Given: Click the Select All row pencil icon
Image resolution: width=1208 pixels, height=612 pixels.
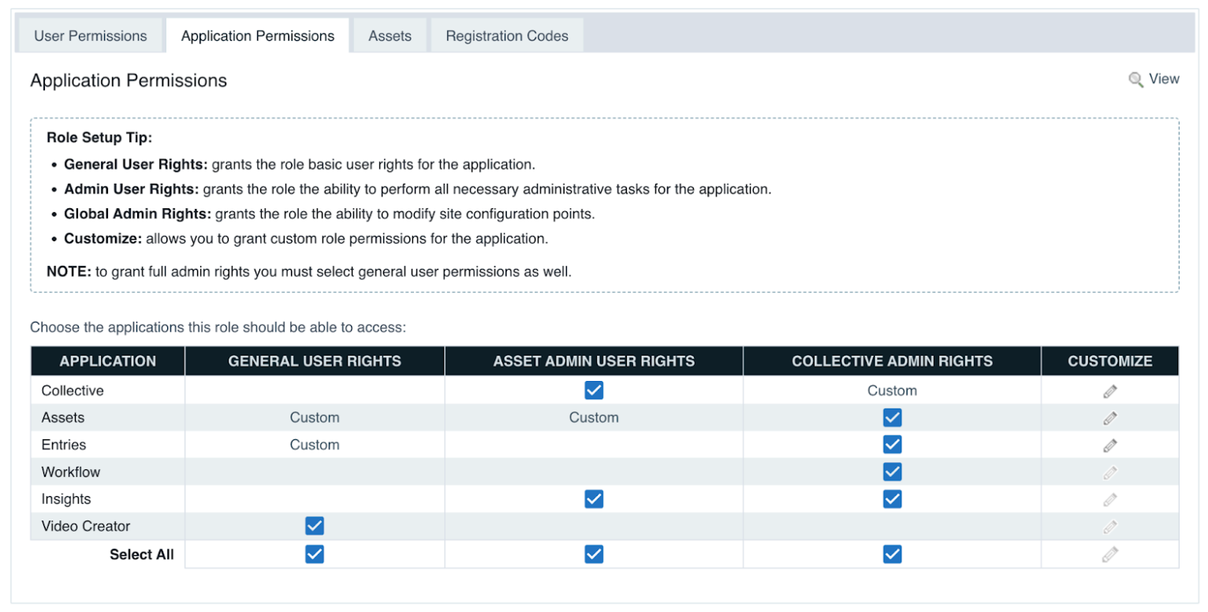Looking at the screenshot, I should 1109,554.
